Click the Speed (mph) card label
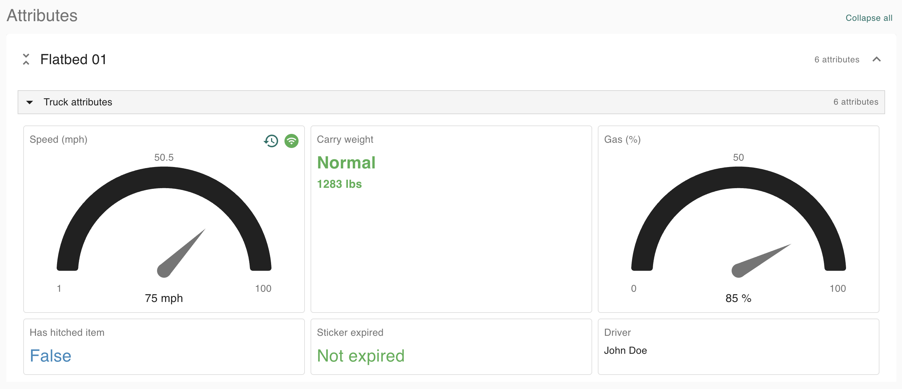Screen dimensions: 902x389 [x=58, y=140]
